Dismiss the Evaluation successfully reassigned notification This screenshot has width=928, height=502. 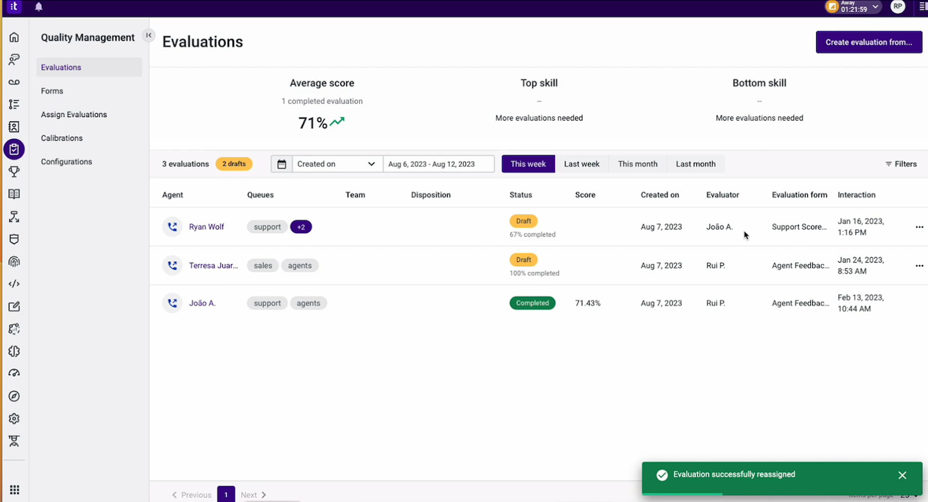point(902,475)
